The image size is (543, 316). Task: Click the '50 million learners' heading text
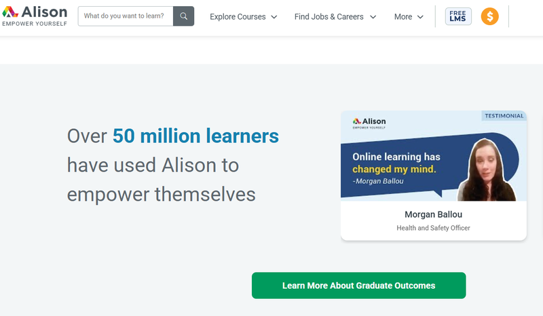pyautogui.click(x=195, y=136)
